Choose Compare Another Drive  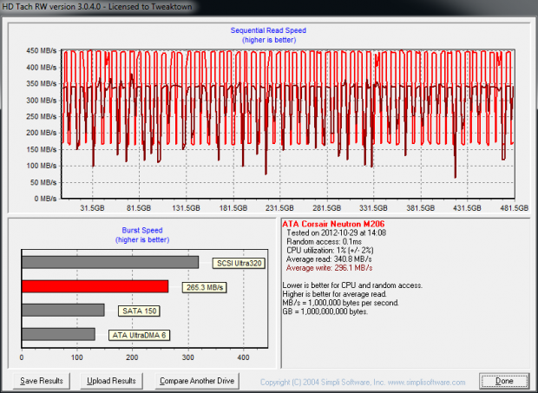click(x=197, y=381)
